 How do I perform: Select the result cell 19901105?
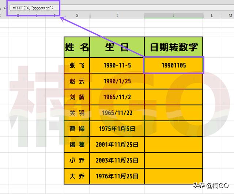(x=173, y=65)
